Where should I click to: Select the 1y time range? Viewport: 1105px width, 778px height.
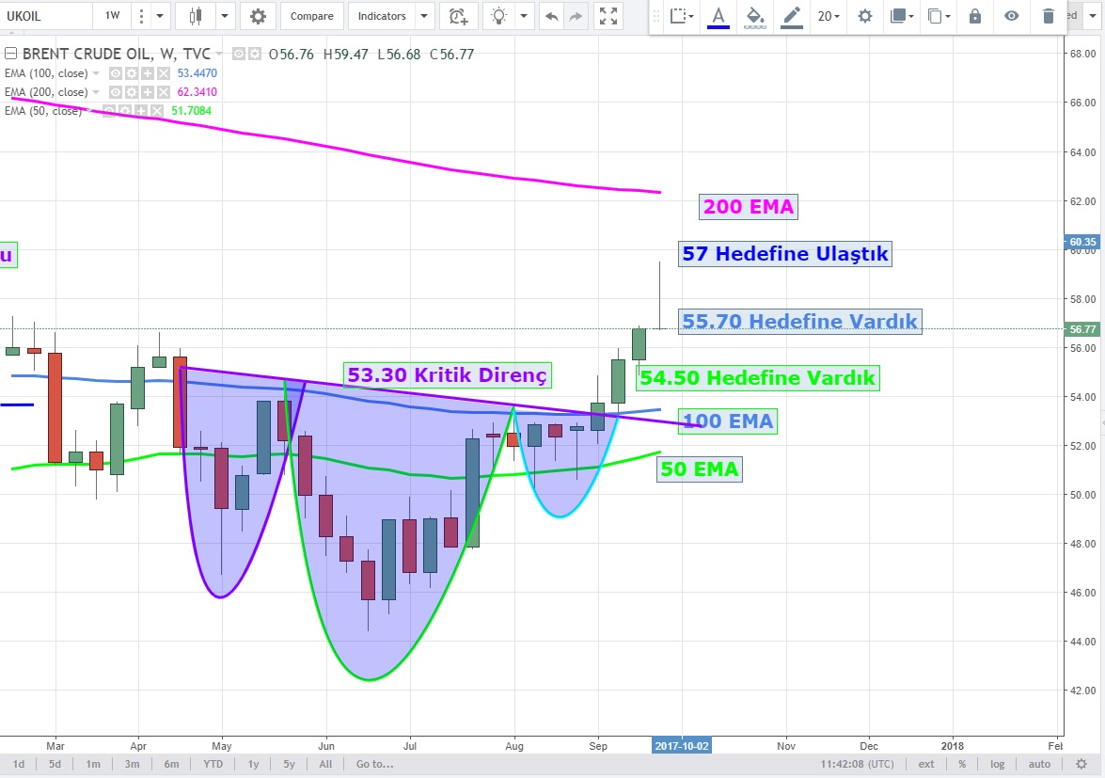click(x=254, y=764)
